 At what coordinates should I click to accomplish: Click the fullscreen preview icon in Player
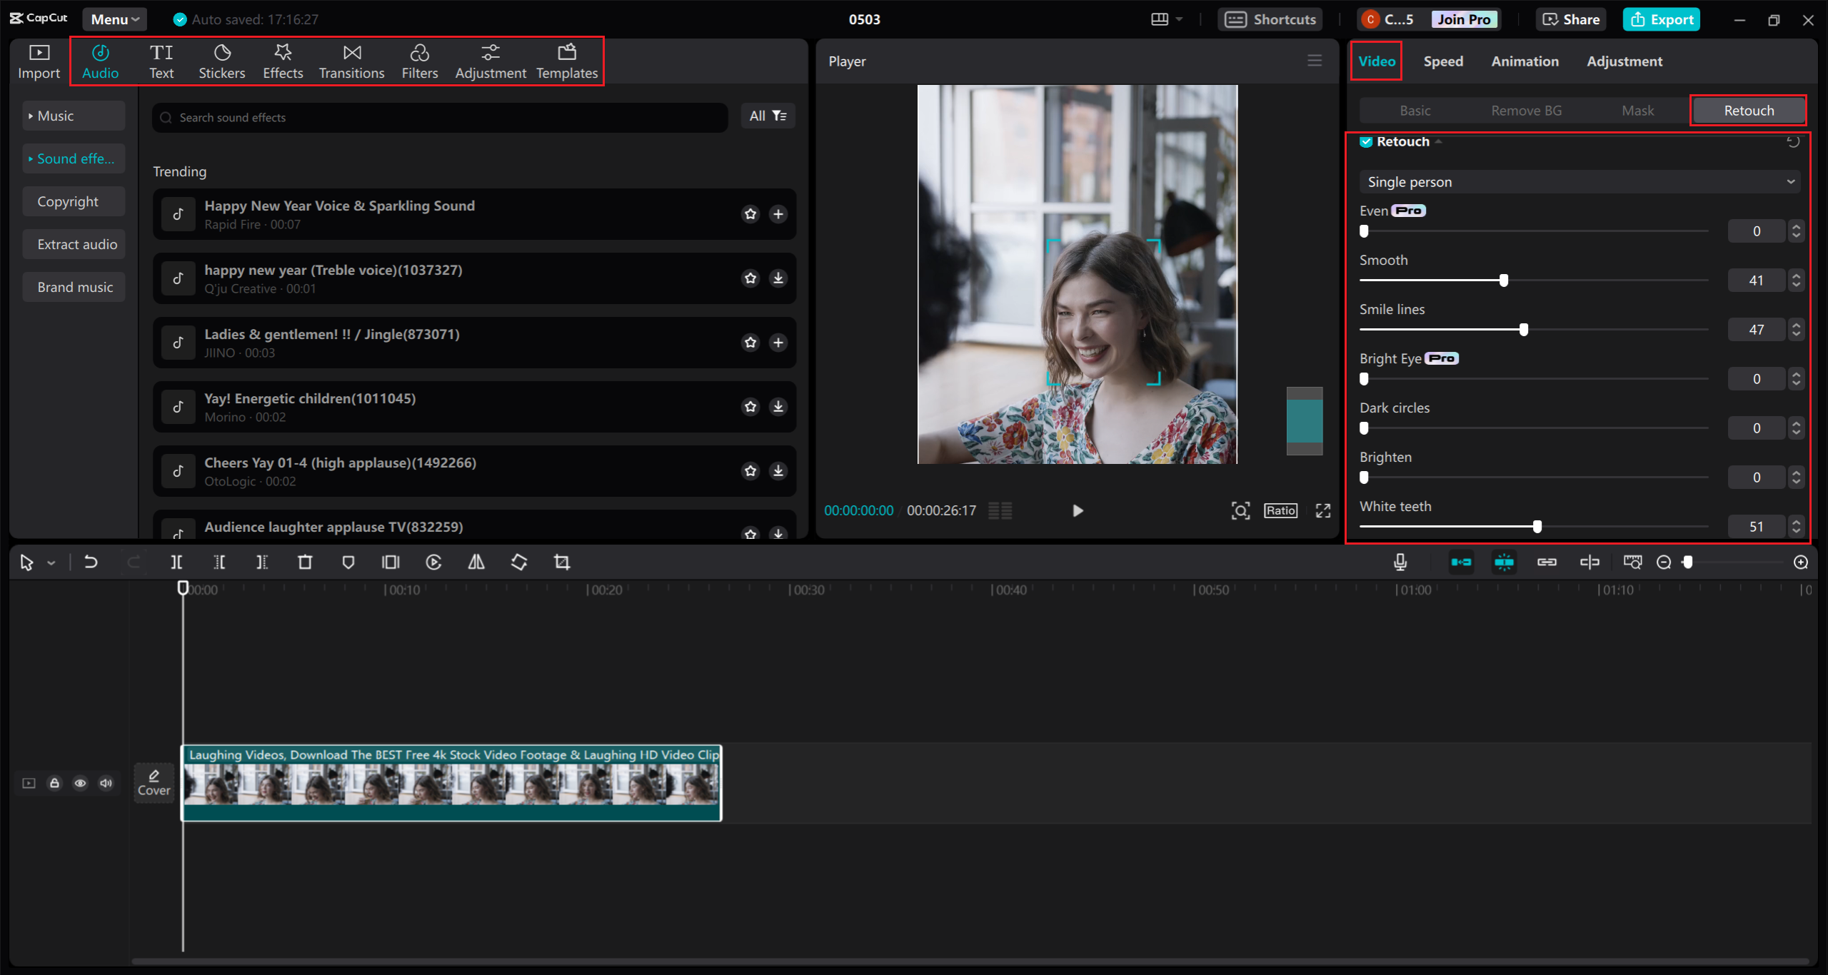pos(1323,510)
